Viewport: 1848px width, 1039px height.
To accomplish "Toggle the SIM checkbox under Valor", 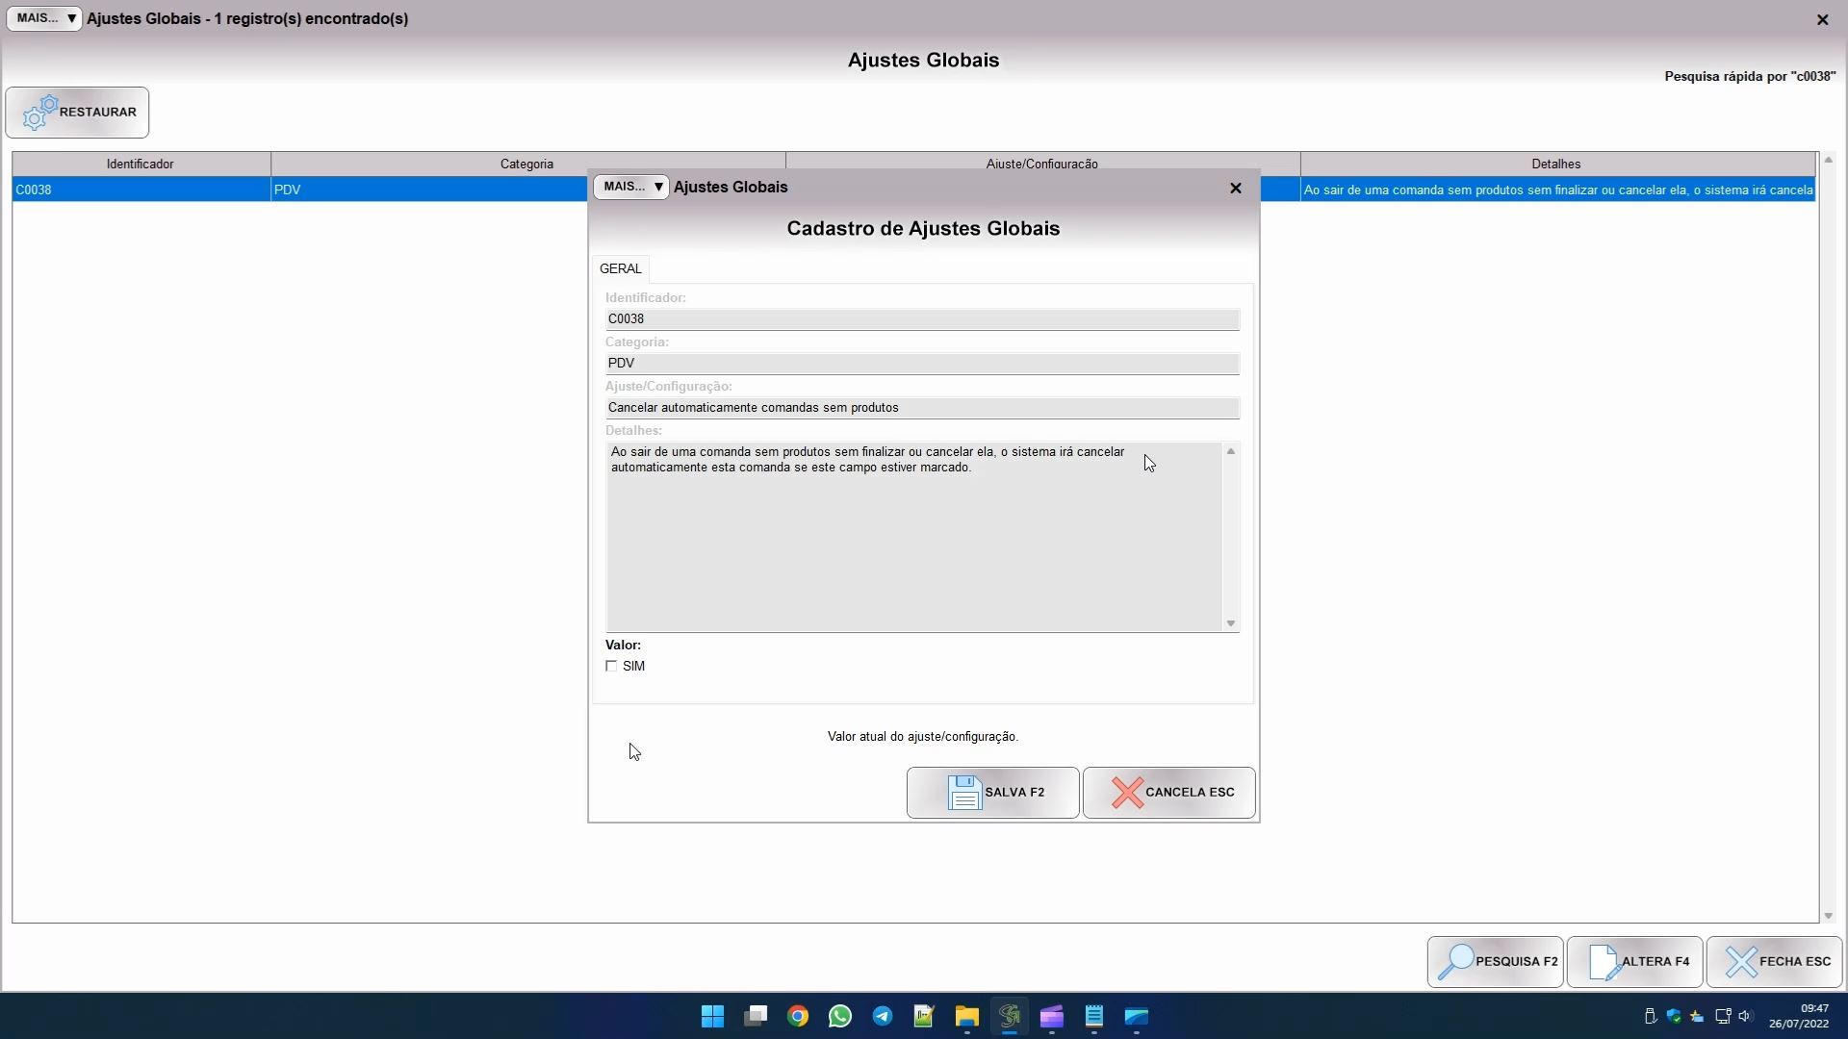I will 611,666.
